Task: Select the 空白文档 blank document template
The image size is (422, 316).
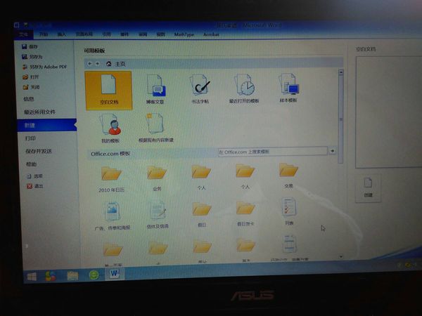Action: (108, 91)
